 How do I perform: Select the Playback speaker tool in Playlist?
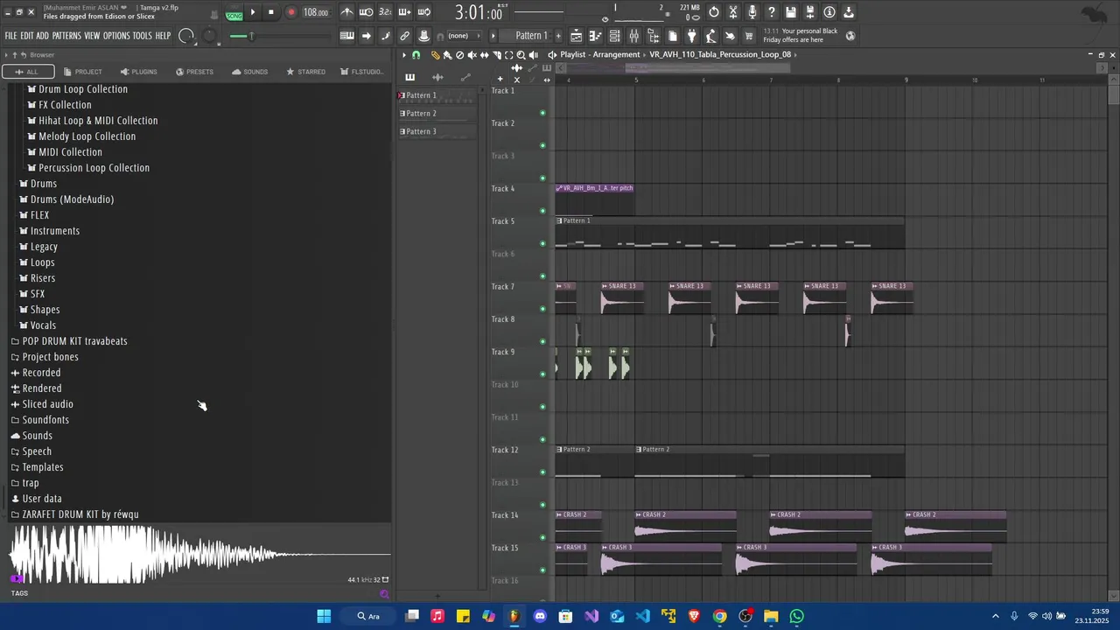pos(533,55)
